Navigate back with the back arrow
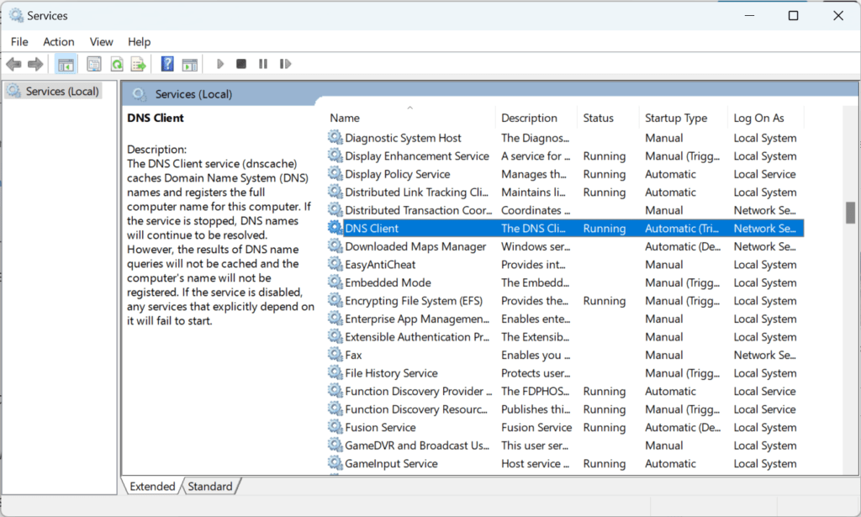Viewport: 861px width, 517px height. click(13, 64)
